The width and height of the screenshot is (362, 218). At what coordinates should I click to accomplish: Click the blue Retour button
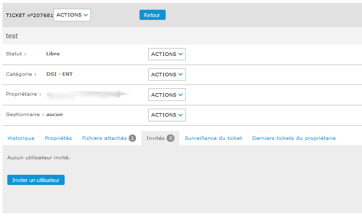point(152,15)
